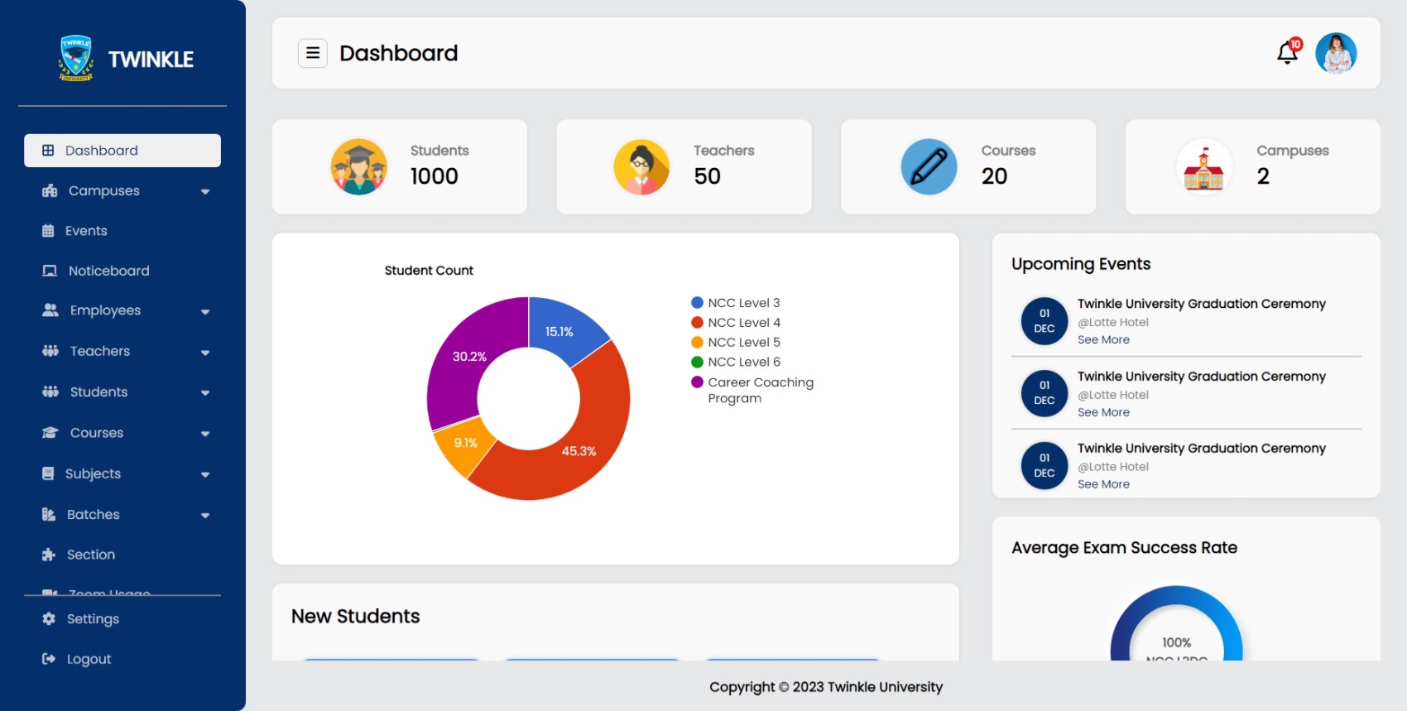Open the user profile avatar
Screen dimensions: 1407x711
tap(1336, 53)
